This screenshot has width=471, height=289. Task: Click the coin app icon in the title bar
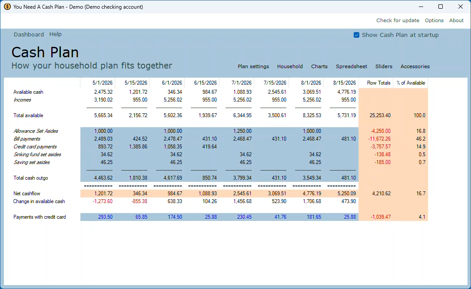click(x=6, y=7)
